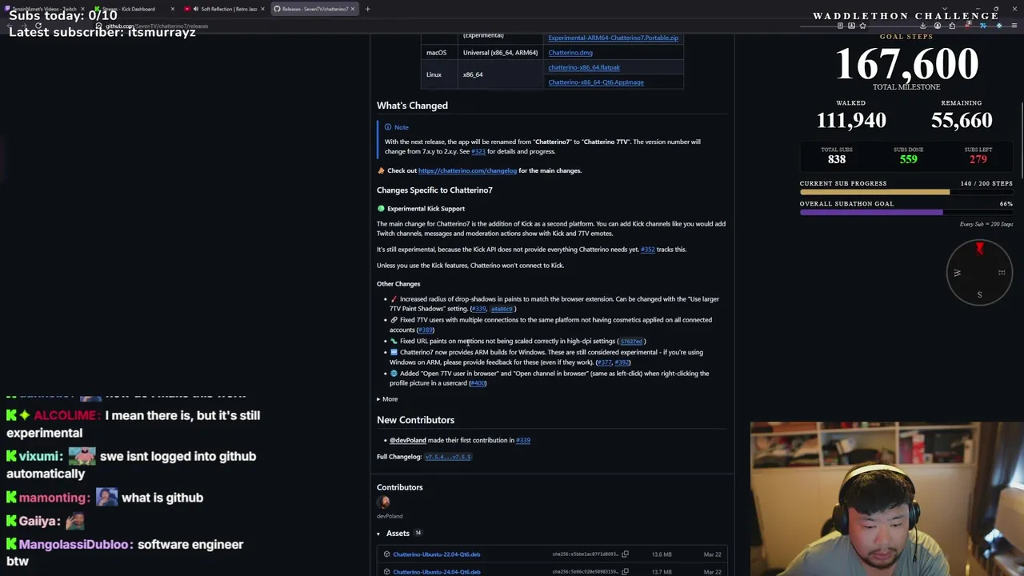Click ALCOLIME's username in chat
The height and width of the screenshot is (576, 1024).
[67, 416]
